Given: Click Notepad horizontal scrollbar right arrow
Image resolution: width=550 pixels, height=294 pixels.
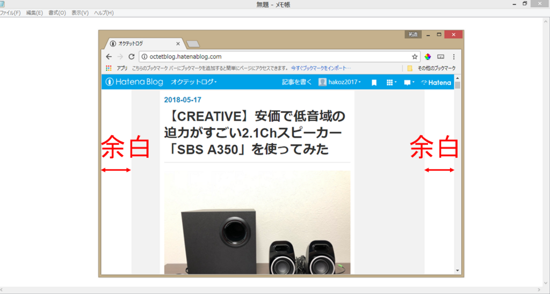Looking at the screenshot, I should tap(540, 290).
